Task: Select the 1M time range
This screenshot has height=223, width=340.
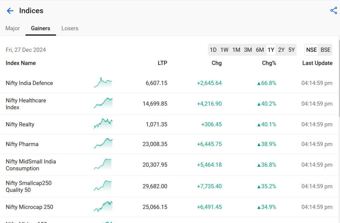Action: point(236,50)
